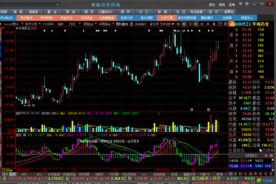Click the 系统指示 button

(x=141, y=24)
